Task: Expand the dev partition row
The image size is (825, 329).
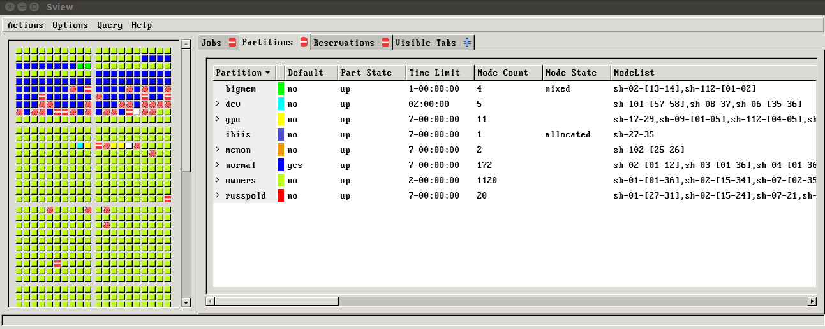Action: (217, 104)
